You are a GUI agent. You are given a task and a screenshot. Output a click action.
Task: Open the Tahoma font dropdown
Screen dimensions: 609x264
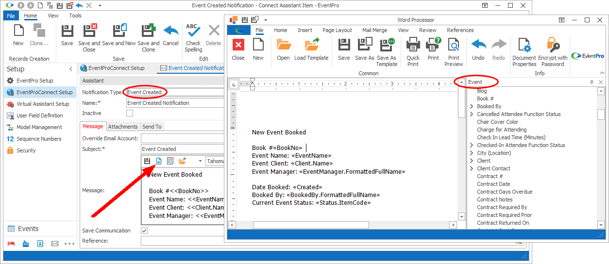[x=215, y=161]
